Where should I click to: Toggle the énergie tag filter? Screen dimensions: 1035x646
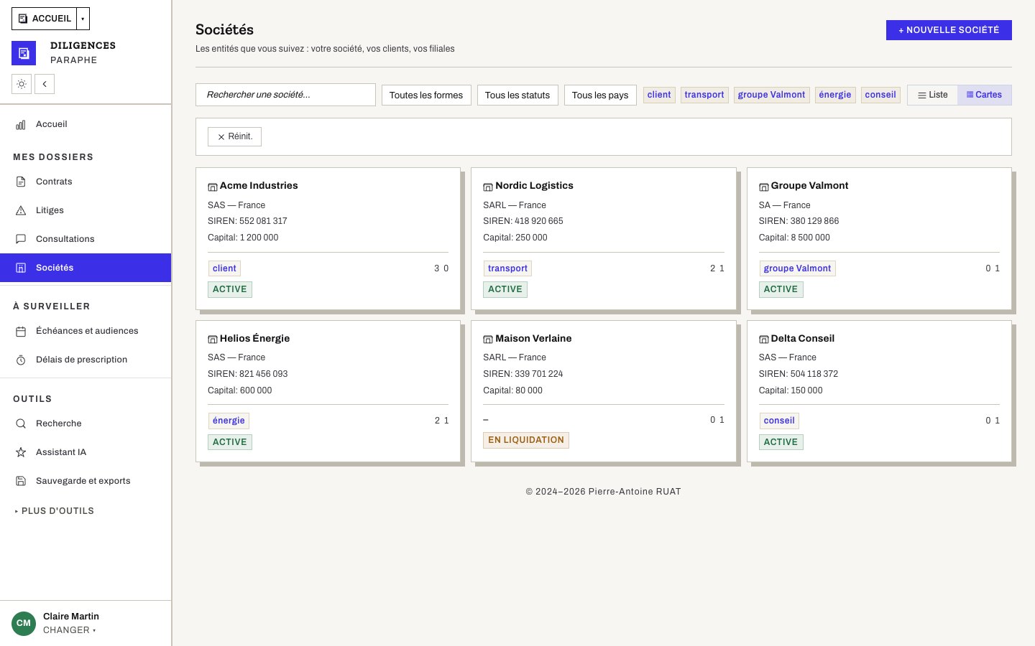835,95
